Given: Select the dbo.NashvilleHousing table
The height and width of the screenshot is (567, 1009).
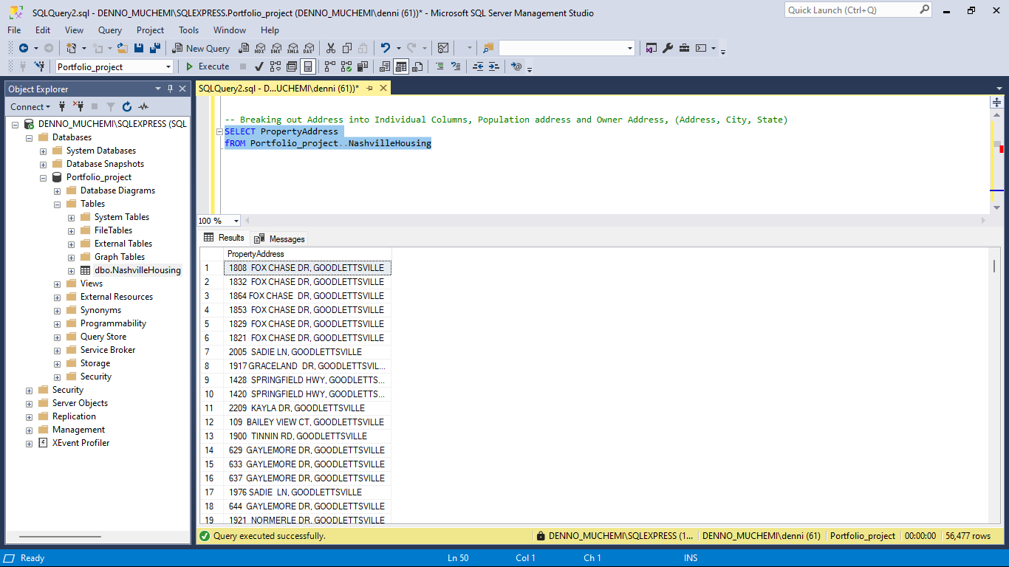Looking at the screenshot, I should pos(137,270).
